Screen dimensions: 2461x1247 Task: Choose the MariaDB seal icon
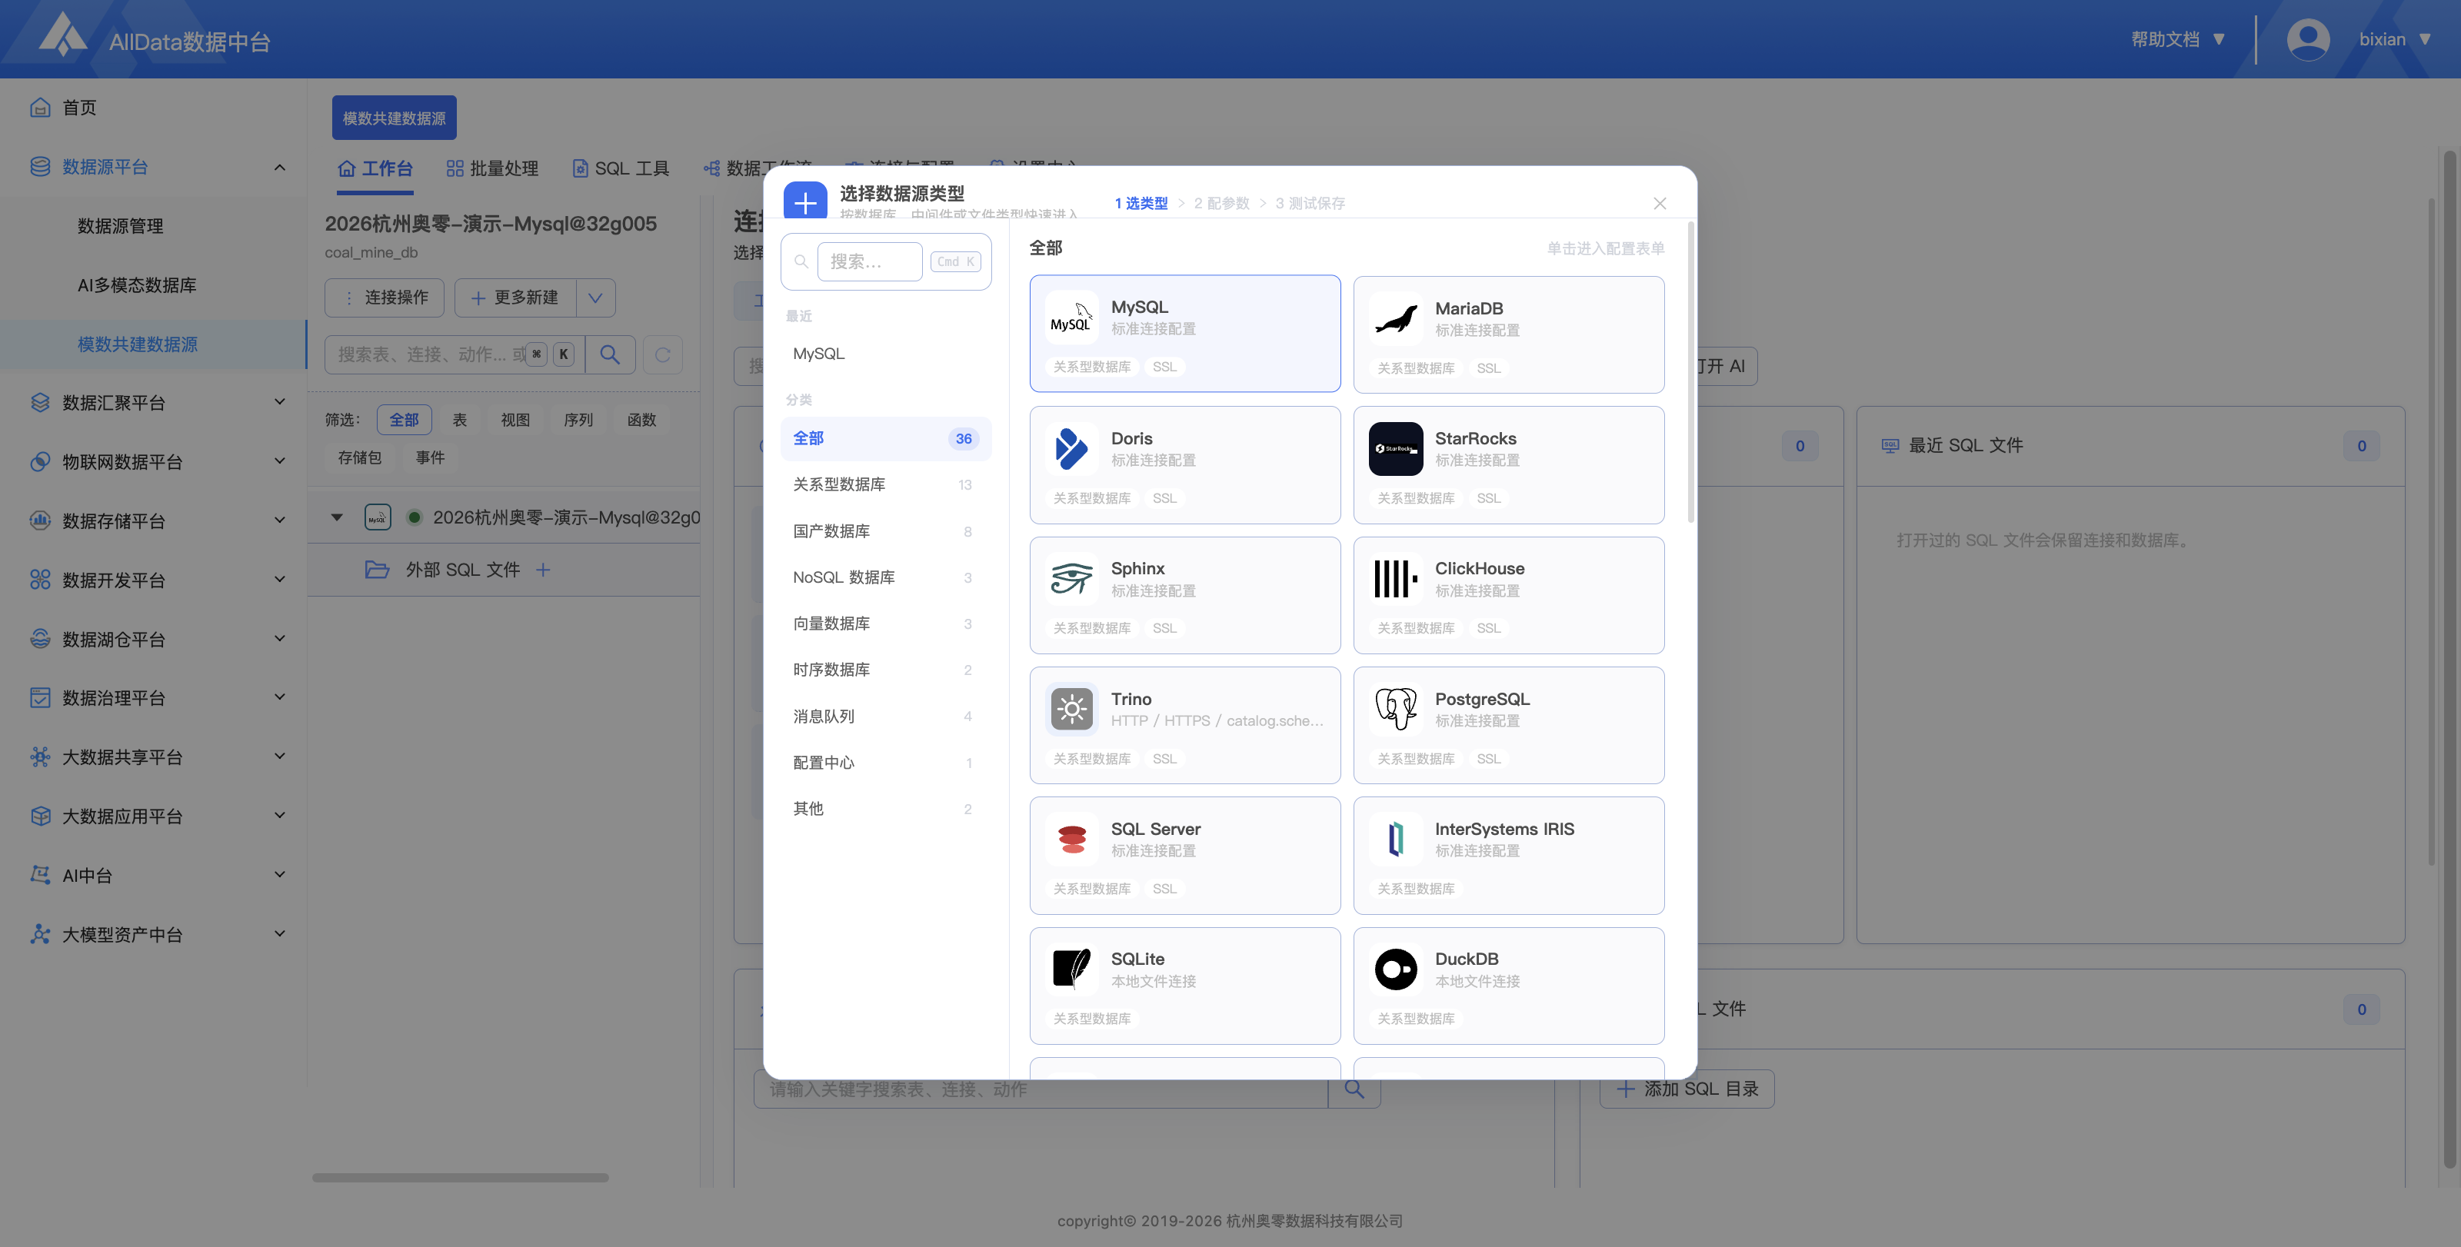1396,319
